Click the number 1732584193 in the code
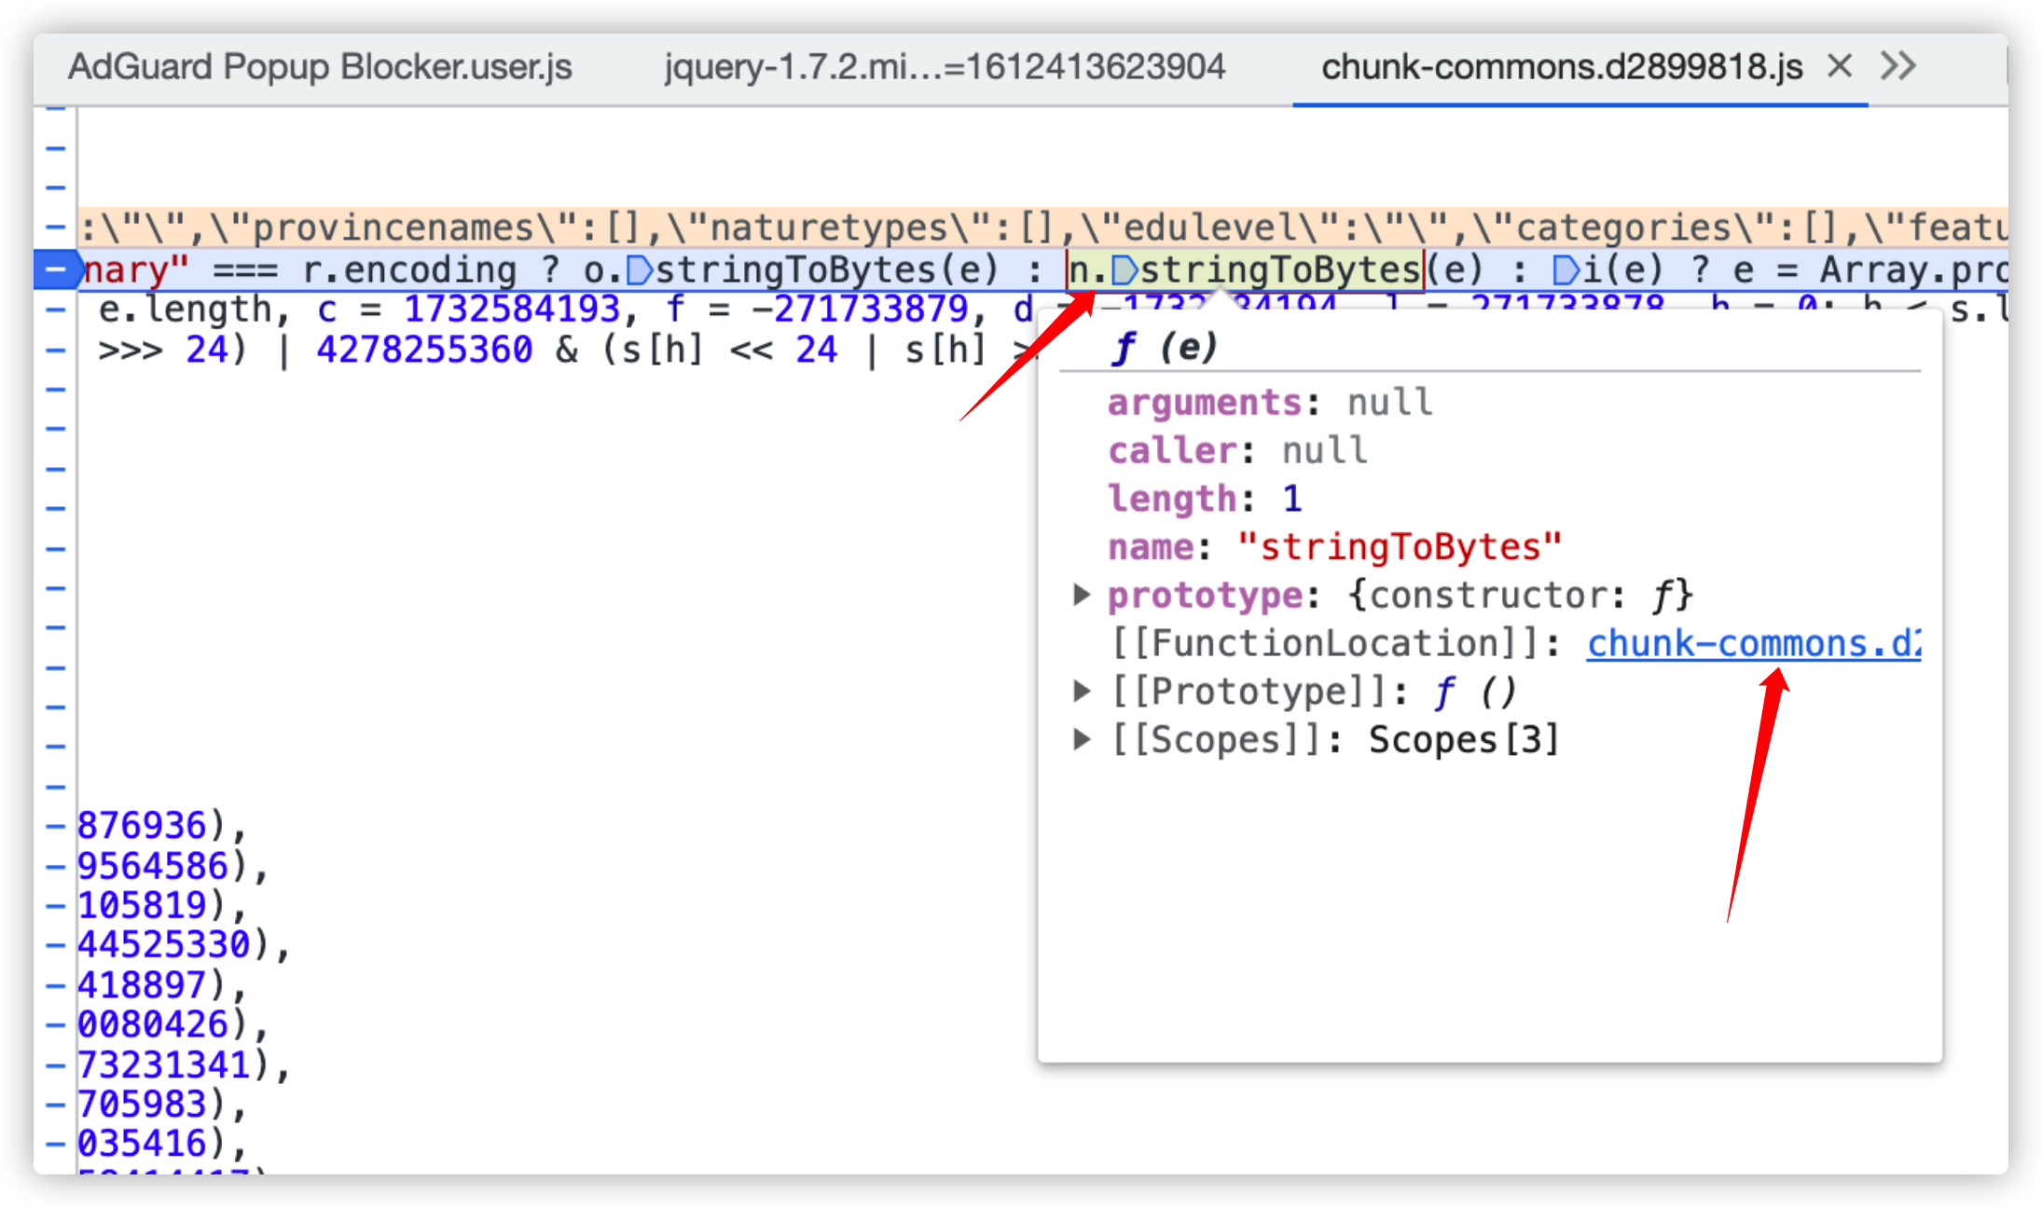This screenshot has height=1208, width=2042. [512, 309]
